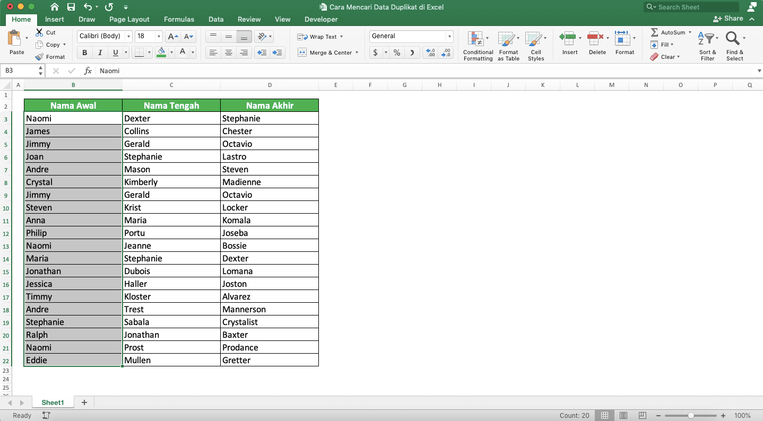Open Find & Select magnifier menu
Image resolution: width=763 pixels, height=421 pixels.
coord(735,46)
